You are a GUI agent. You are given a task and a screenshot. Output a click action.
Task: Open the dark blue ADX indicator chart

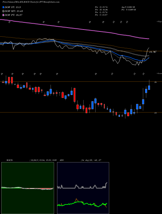[83, 188]
